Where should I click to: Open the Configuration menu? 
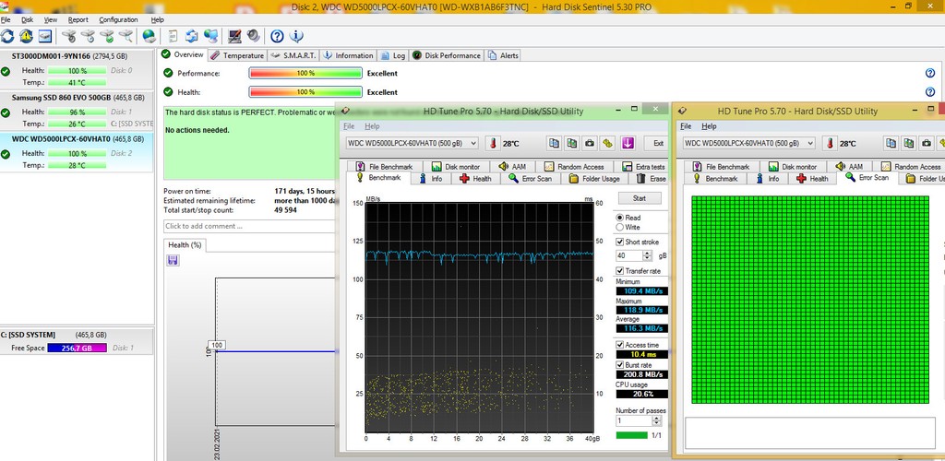point(118,20)
